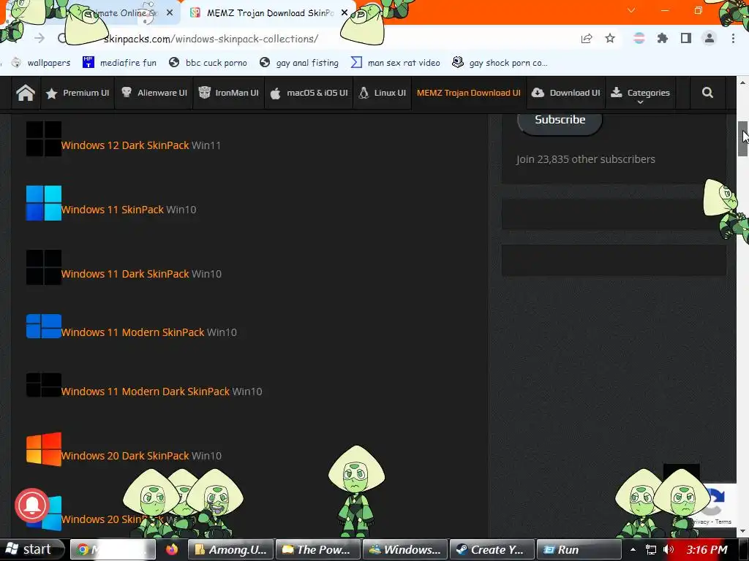Open the Firefox taskbar icon

coord(171,549)
